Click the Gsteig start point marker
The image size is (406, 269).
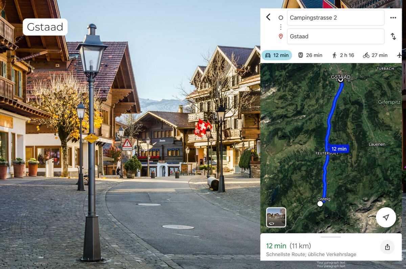coord(320,204)
